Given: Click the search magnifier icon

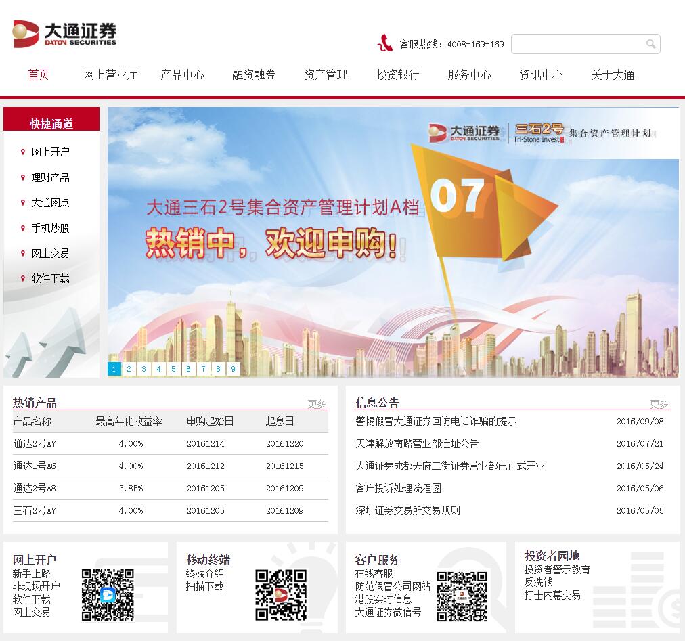Looking at the screenshot, I should tap(650, 44).
